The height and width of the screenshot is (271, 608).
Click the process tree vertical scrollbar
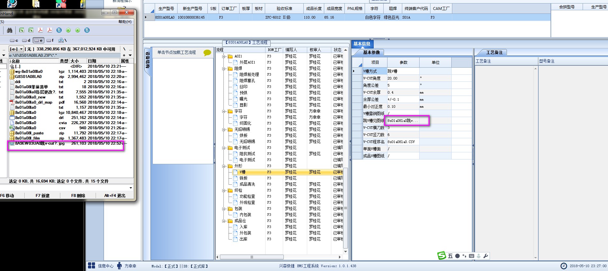pos(345,208)
